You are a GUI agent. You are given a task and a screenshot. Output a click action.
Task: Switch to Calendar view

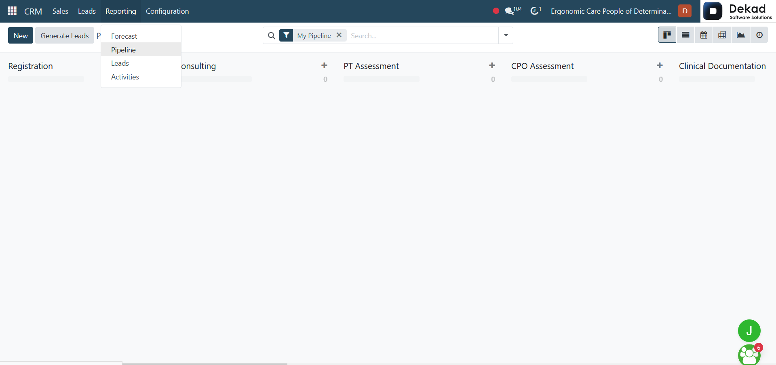[704, 35]
